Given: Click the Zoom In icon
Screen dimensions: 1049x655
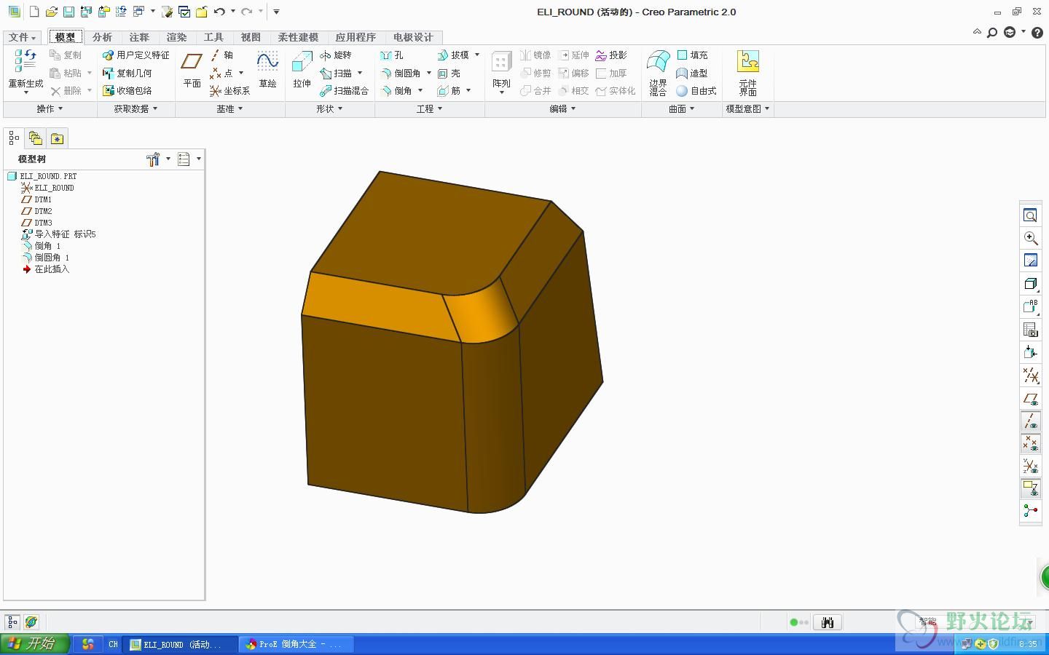Looking at the screenshot, I should click(1030, 238).
